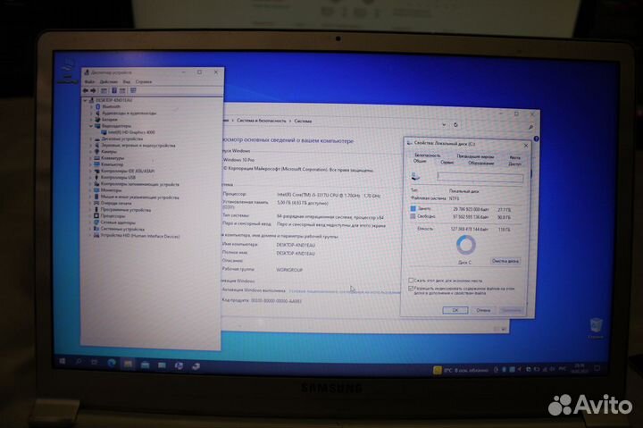
Task: Click the Клавиатуры keyboard icon in device tree
Action: pyautogui.click(x=97, y=158)
